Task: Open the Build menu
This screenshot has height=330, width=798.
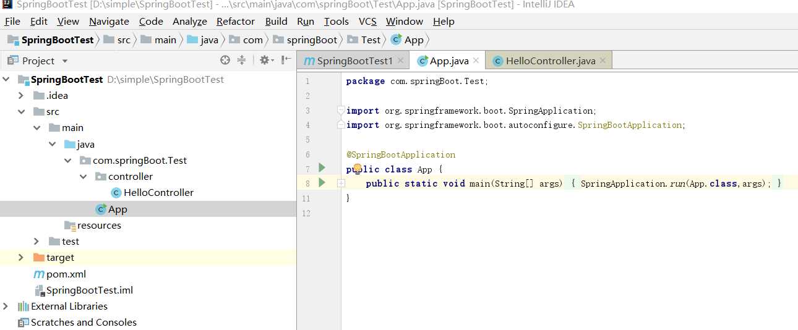Action: click(x=277, y=21)
